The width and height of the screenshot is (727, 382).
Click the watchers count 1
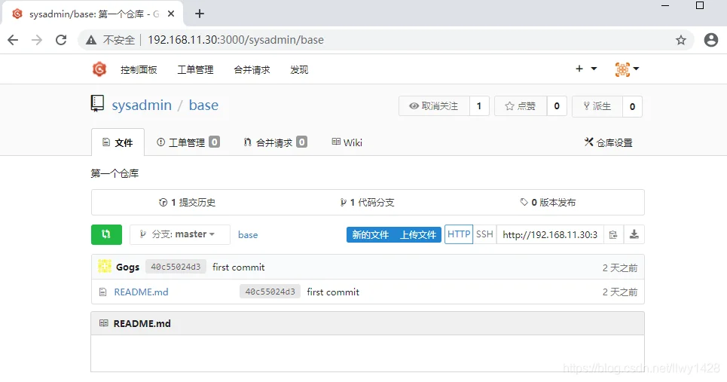(x=479, y=106)
